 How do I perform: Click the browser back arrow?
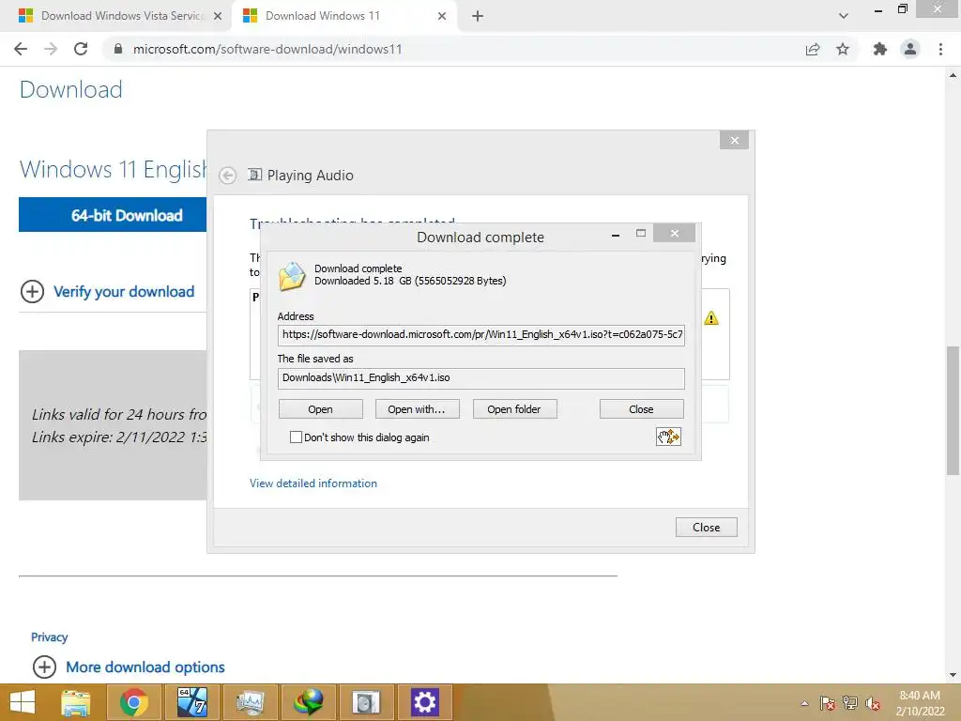(21, 49)
